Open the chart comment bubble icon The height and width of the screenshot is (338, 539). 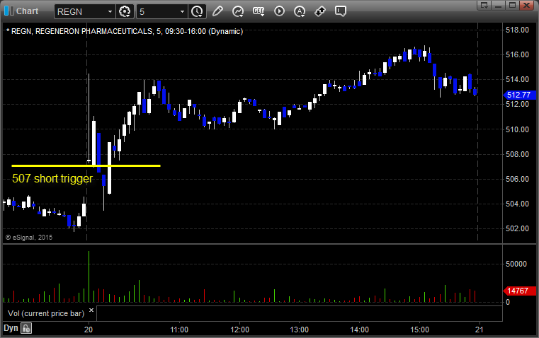click(340, 11)
